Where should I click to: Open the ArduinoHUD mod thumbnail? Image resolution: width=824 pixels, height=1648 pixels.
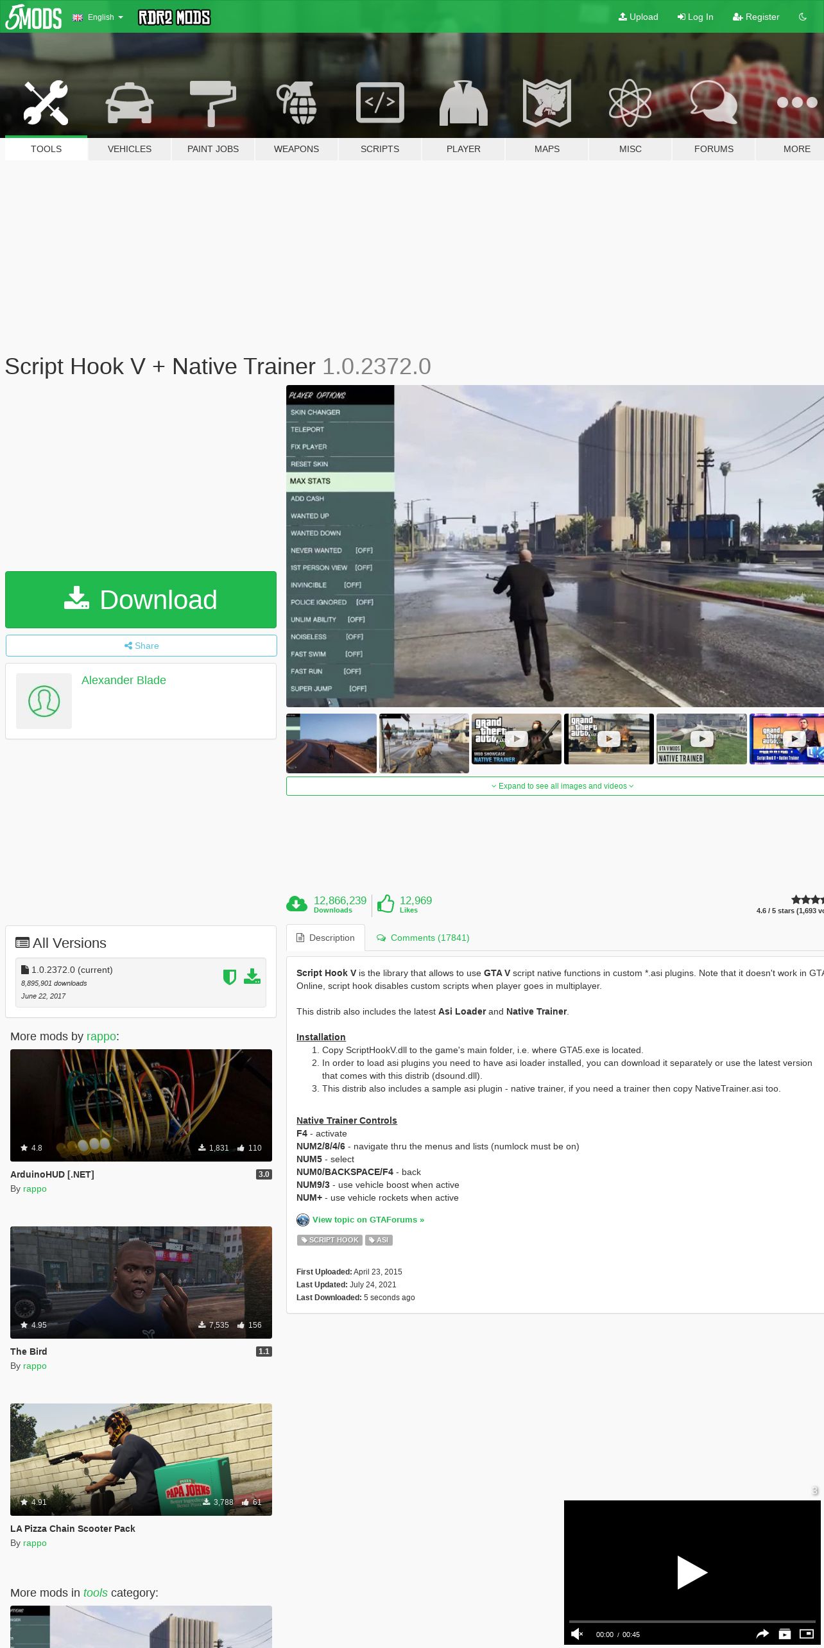click(141, 1105)
